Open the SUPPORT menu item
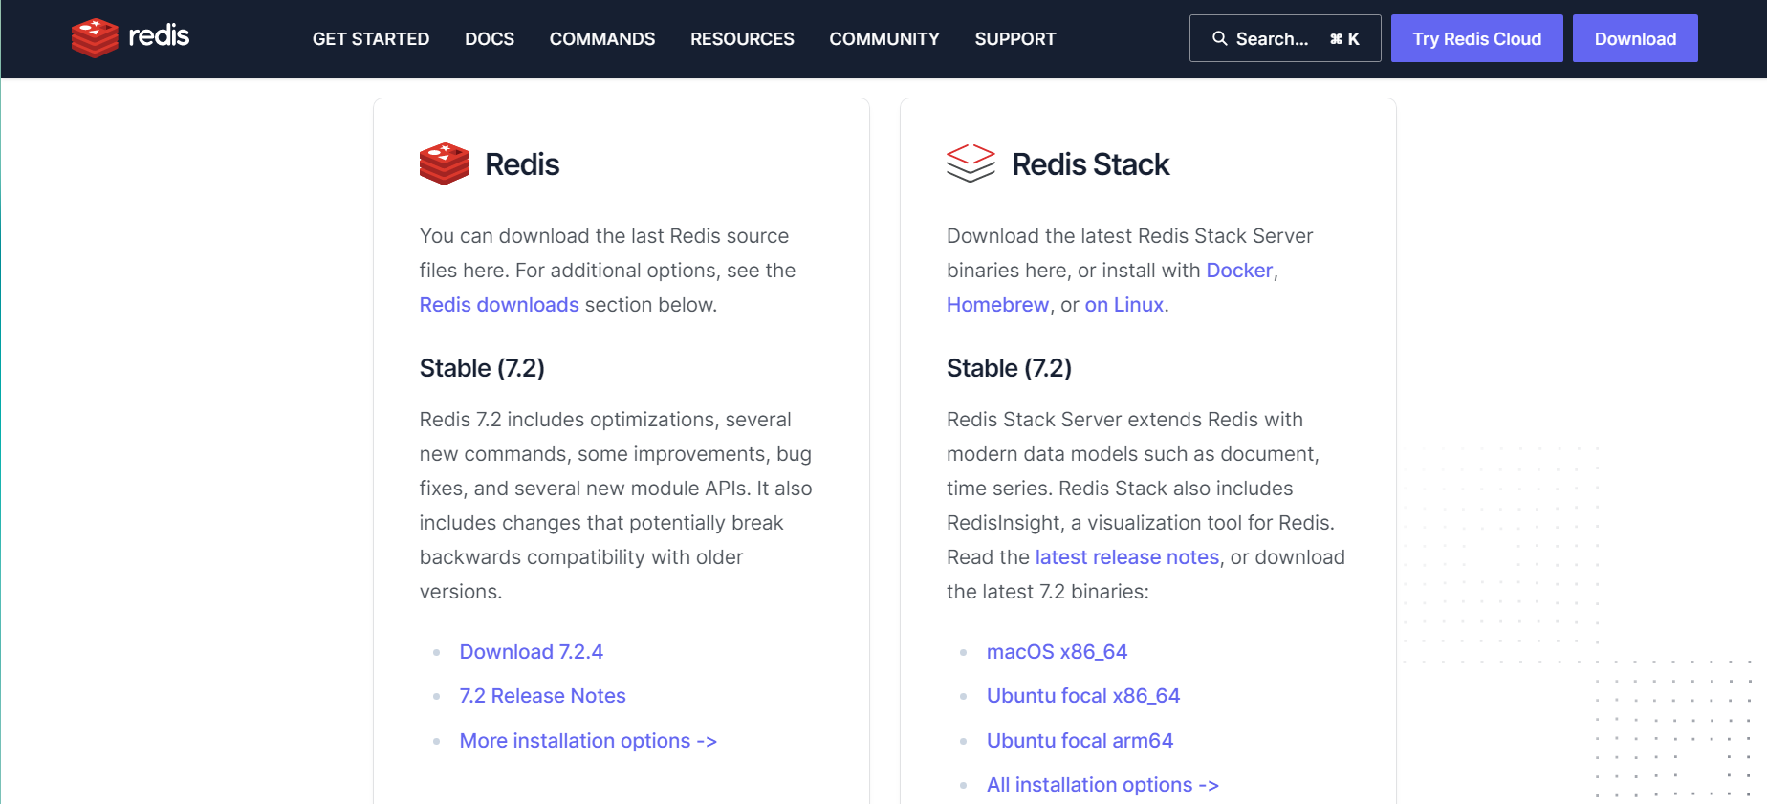 click(1015, 39)
